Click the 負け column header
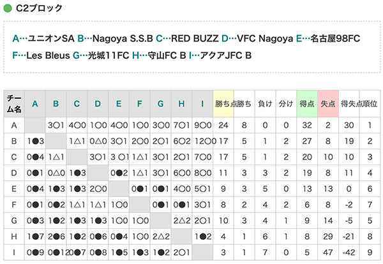This screenshot has height=264, width=383. click(x=266, y=104)
